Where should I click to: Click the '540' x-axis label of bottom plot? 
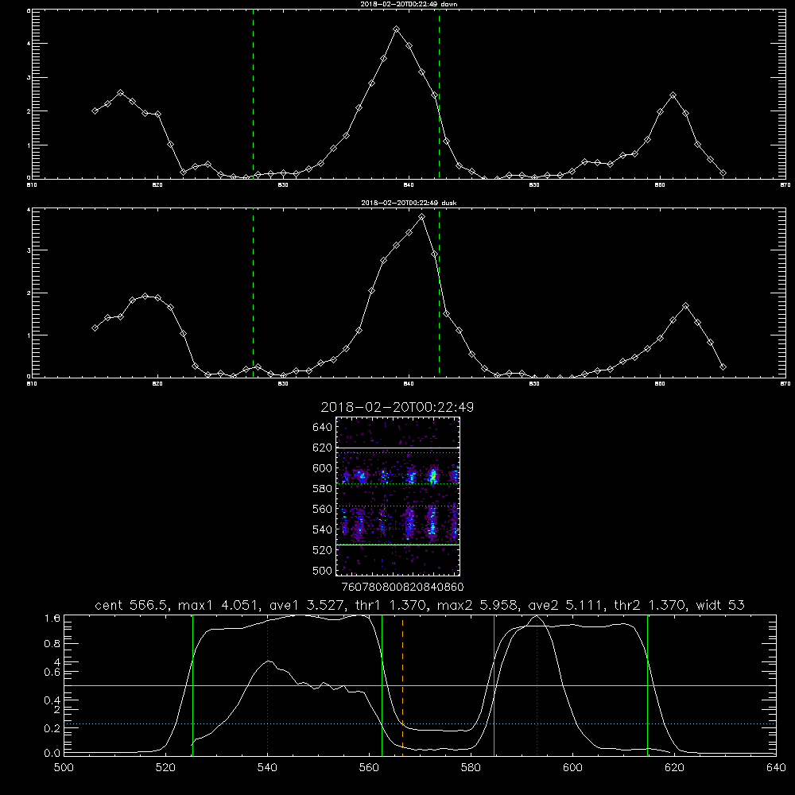tap(267, 768)
